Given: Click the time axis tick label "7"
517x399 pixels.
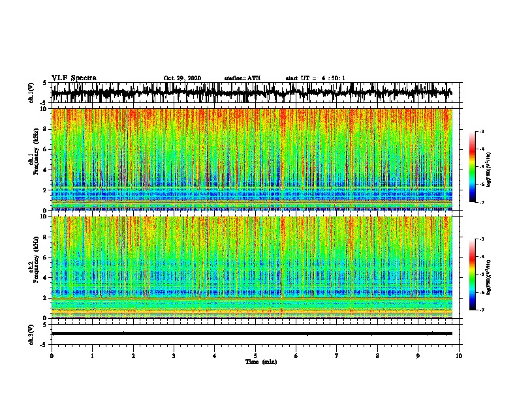Looking at the screenshot, I should click(x=337, y=356).
